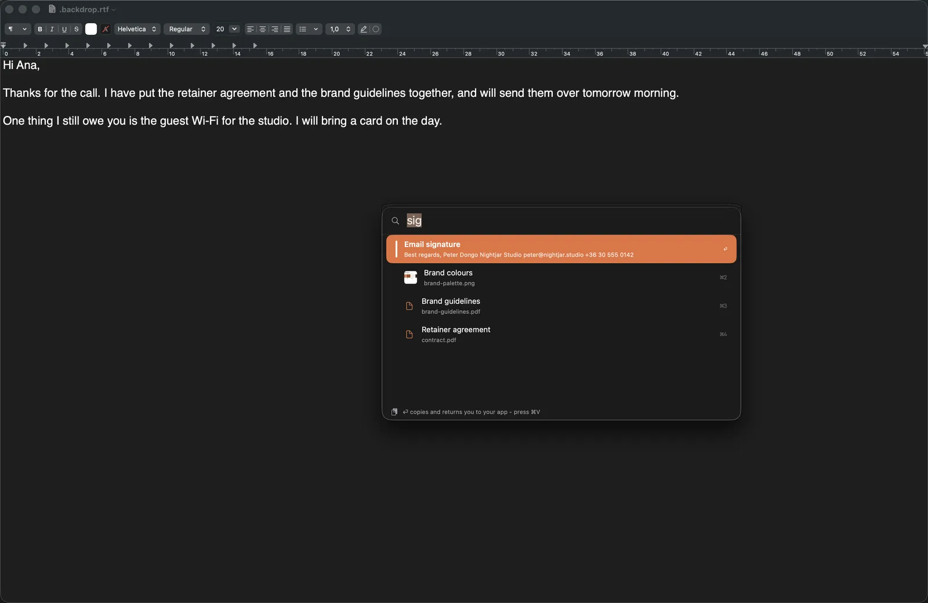Click the footer hint about copying

472,412
